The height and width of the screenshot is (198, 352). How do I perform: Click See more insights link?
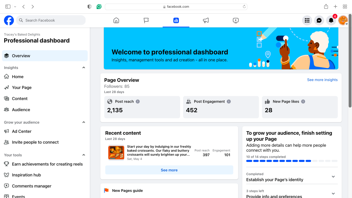322,80
